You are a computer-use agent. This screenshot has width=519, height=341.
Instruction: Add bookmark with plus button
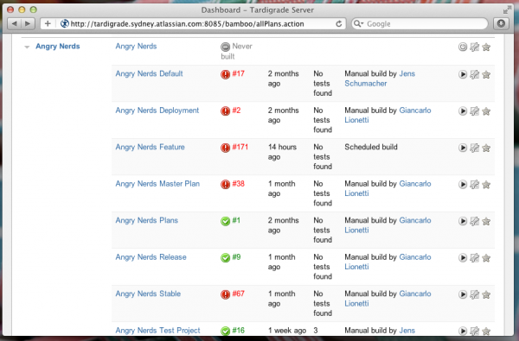coord(48,23)
